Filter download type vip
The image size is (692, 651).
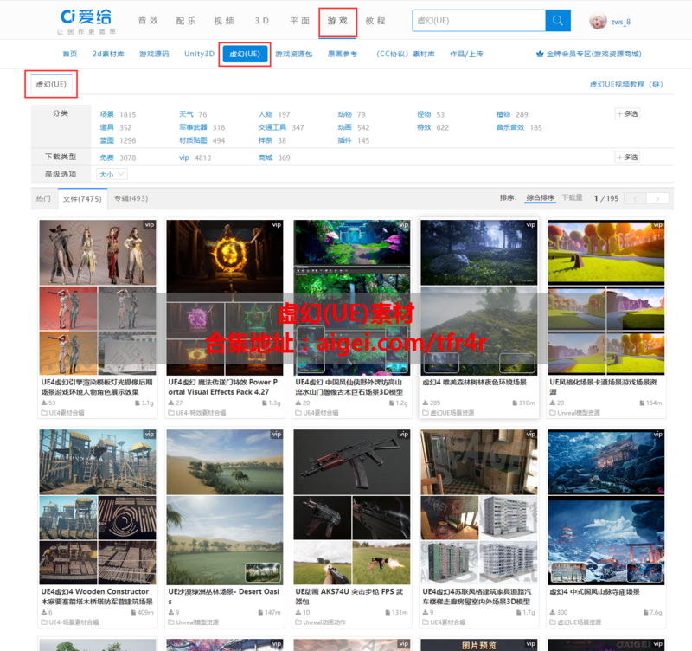(184, 158)
